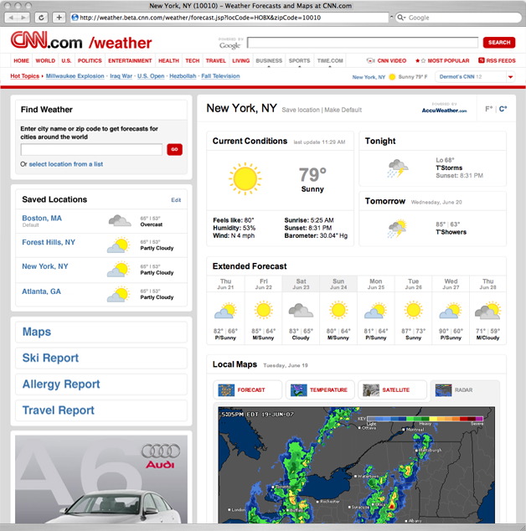Select the FORECAST map tab
Viewport: 526px width, 531px height.
(x=248, y=389)
